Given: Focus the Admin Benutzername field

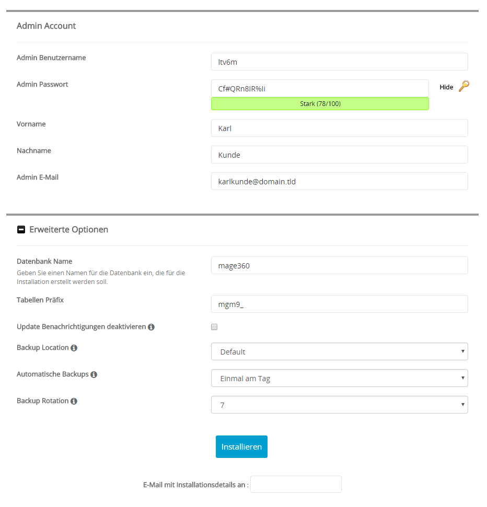Looking at the screenshot, I should point(340,62).
